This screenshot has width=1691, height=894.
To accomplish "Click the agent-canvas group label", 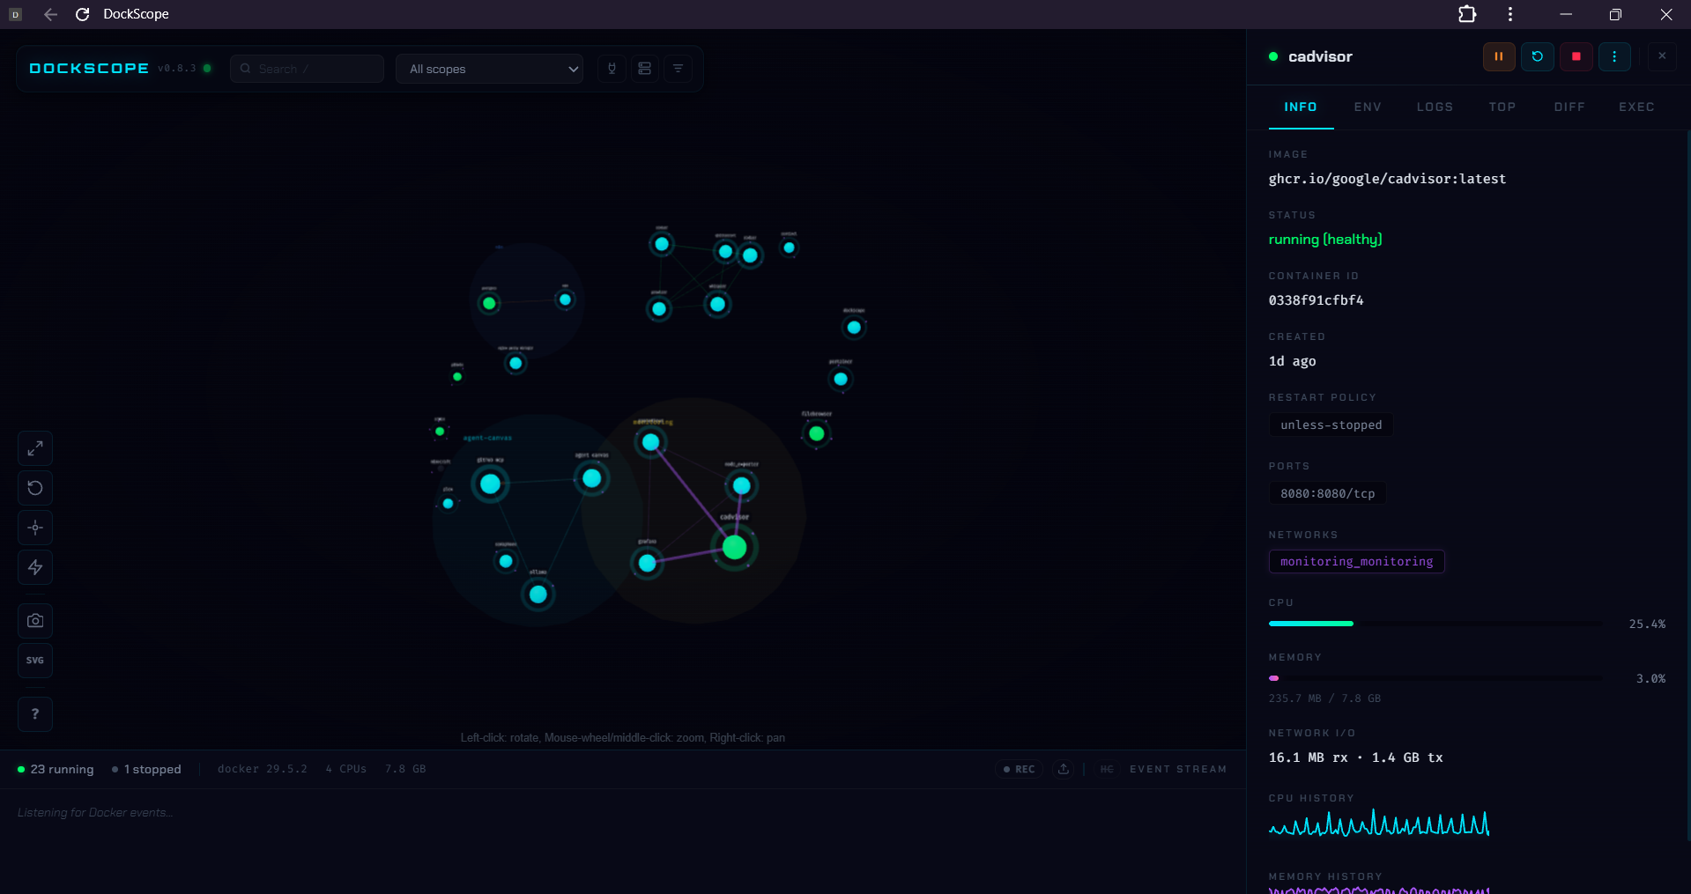I will (x=487, y=438).
